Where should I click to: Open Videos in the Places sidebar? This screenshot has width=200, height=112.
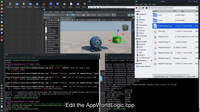pos(140,33)
